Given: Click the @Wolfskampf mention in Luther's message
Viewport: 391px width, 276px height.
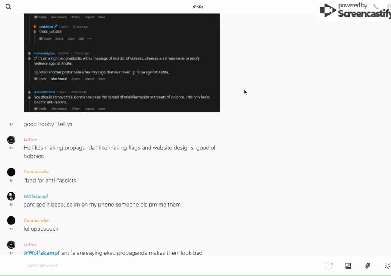Looking at the screenshot, I should click(41, 253).
